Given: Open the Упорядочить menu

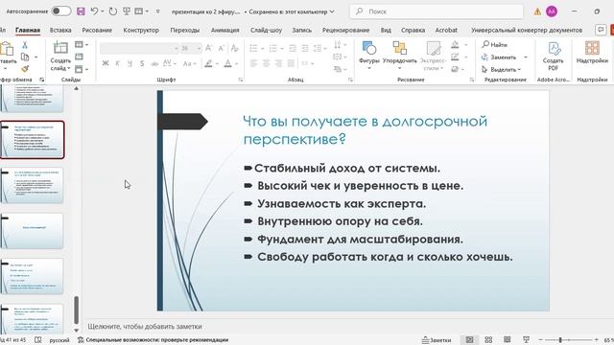Looking at the screenshot, I should 399,56.
